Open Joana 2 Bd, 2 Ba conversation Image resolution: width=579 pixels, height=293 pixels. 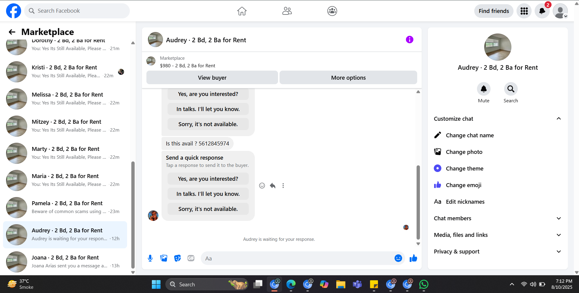tap(65, 262)
